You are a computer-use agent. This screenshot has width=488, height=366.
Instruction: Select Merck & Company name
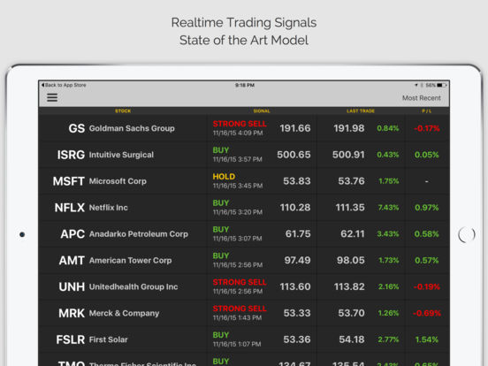tap(124, 314)
